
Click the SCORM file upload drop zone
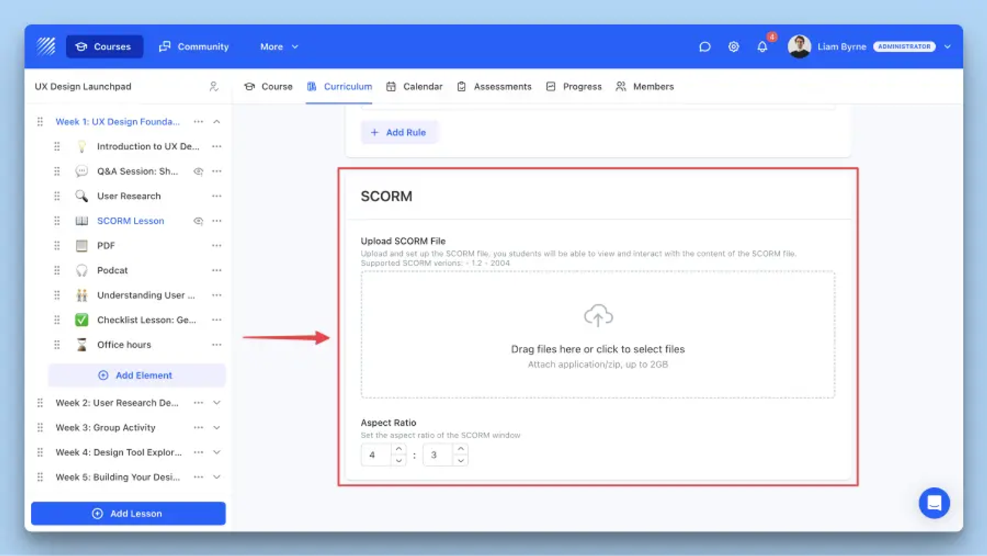click(x=598, y=334)
